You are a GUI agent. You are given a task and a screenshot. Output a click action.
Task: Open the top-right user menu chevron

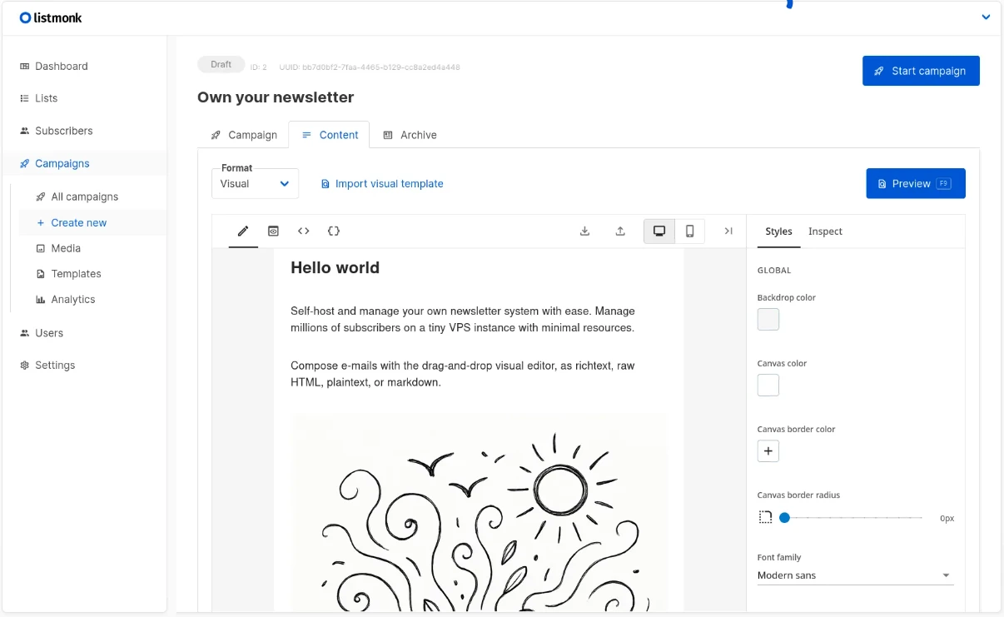(986, 17)
